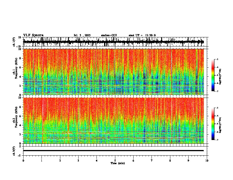Click the "-3" tick on the ch.1 colorbar
This screenshot has height=180, width=233.
[x=217, y=59]
